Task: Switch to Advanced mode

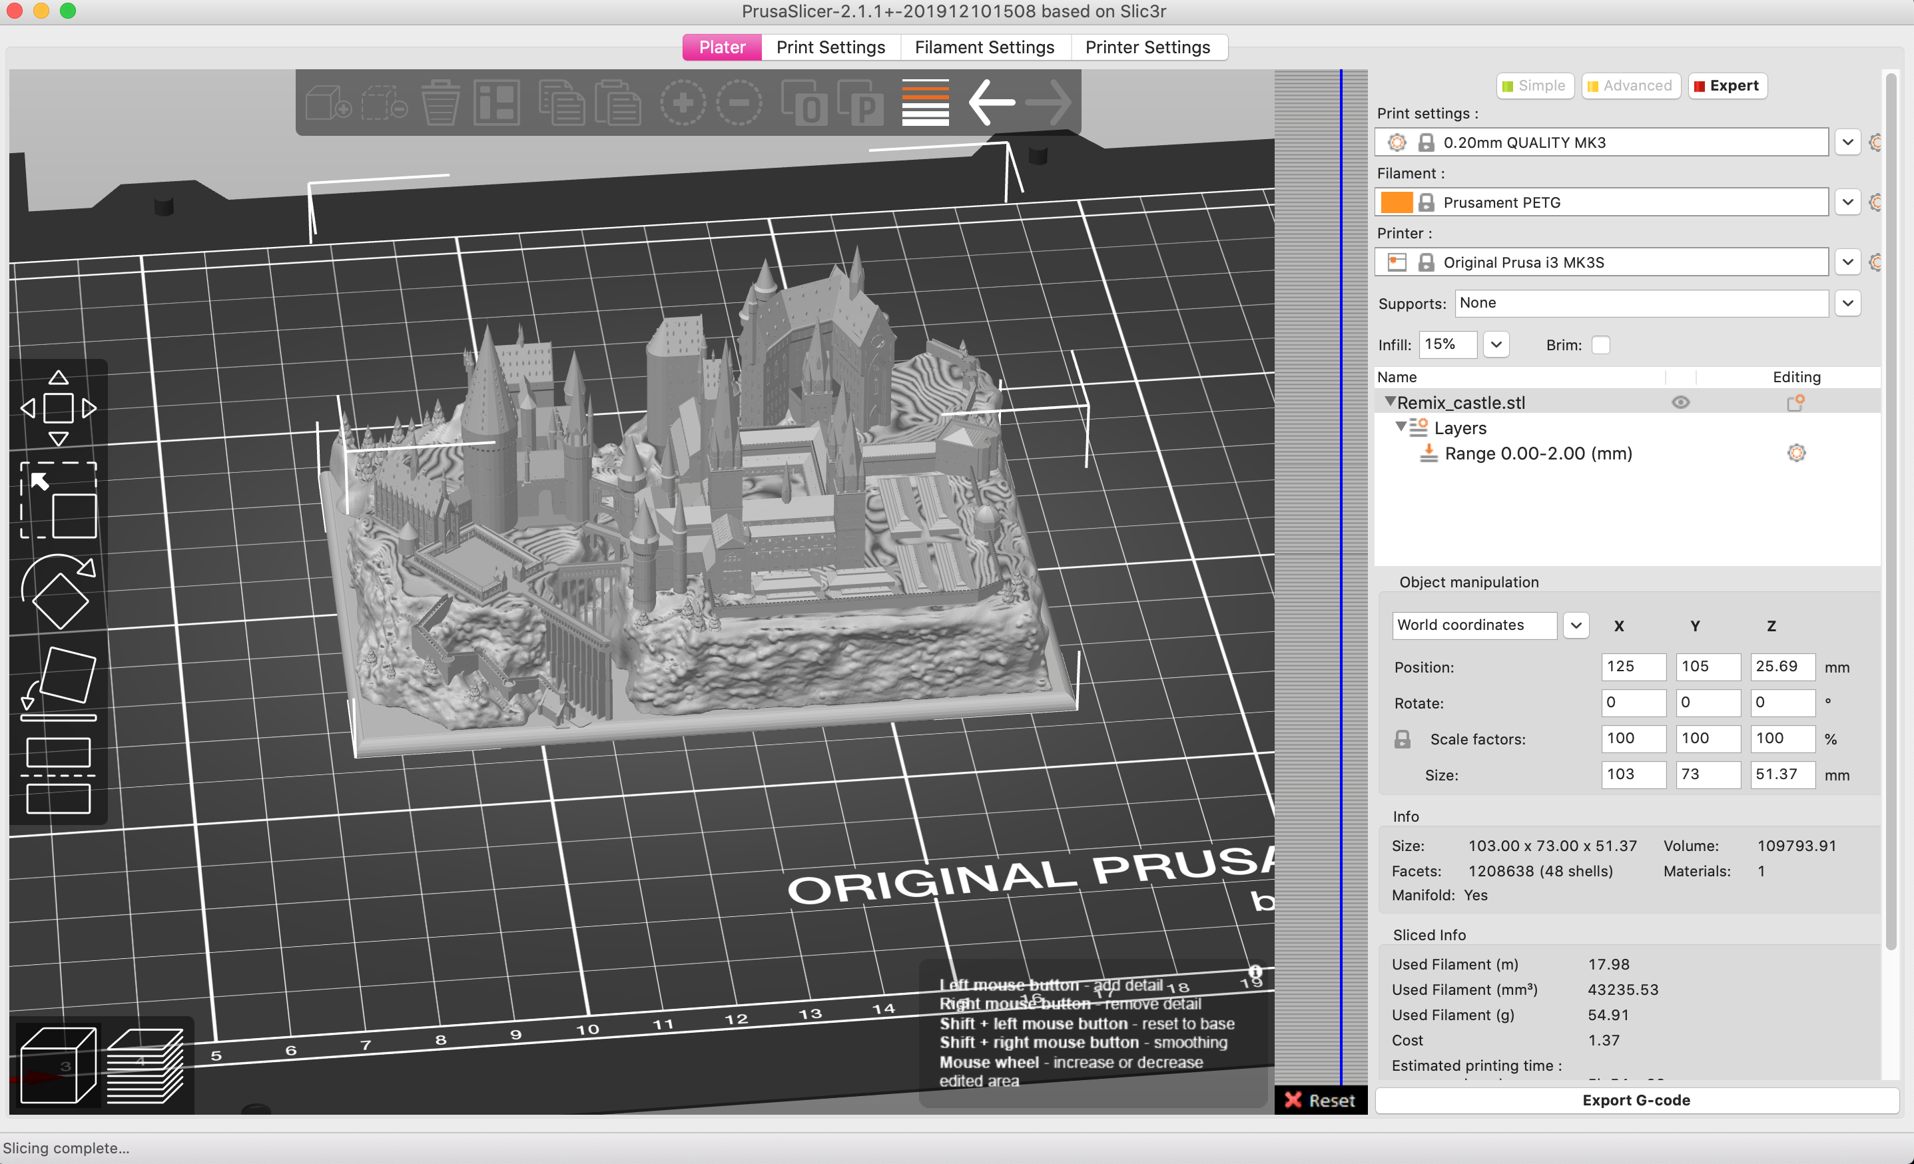Action: (1630, 85)
